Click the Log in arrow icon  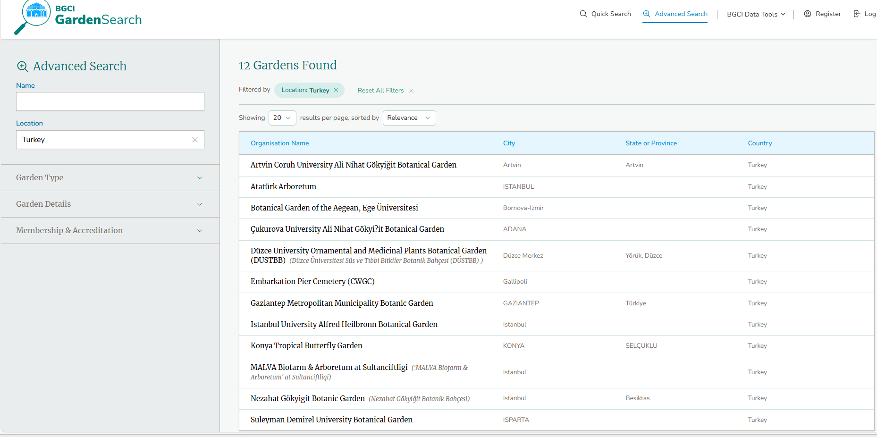(857, 14)
